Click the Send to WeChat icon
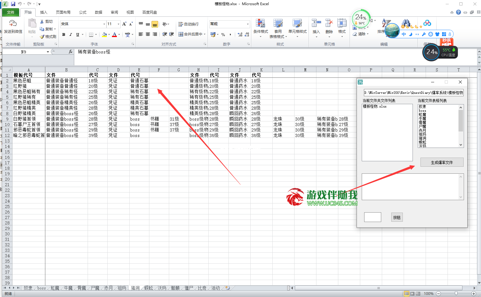481x297 pixels. click(13, 23)
